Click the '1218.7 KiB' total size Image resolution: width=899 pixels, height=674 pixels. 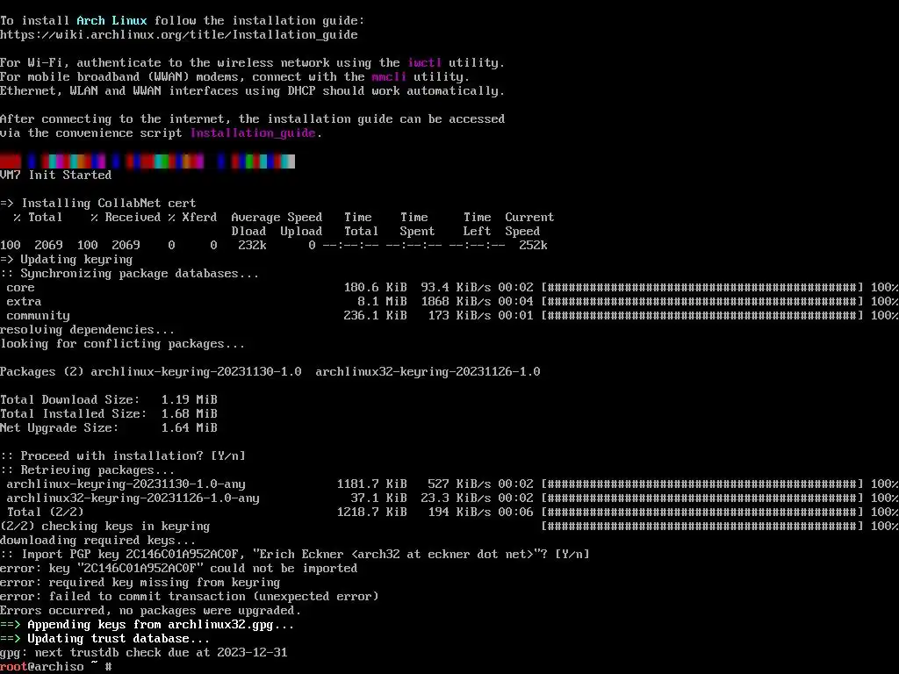371,513
